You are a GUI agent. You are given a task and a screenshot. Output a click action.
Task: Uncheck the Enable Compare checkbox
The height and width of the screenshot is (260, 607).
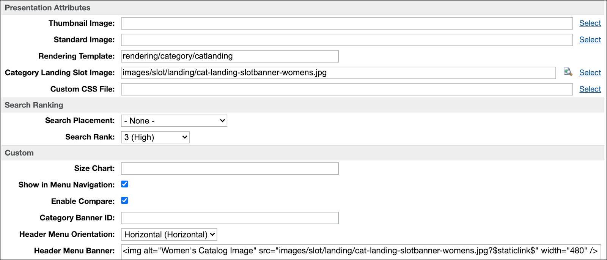(124, 200)
